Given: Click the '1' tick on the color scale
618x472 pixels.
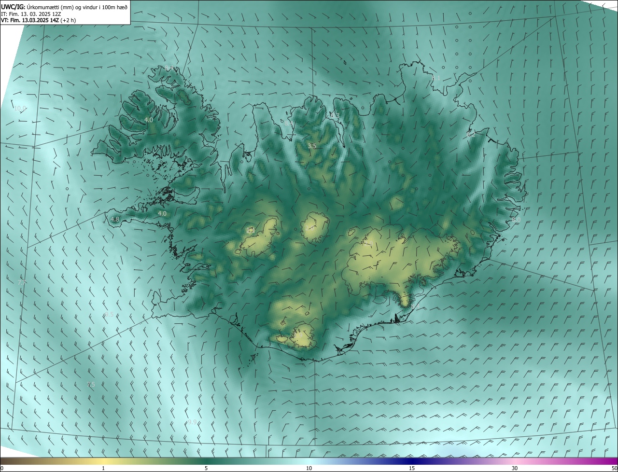Looking at the screenshot, I should [103, 468].
